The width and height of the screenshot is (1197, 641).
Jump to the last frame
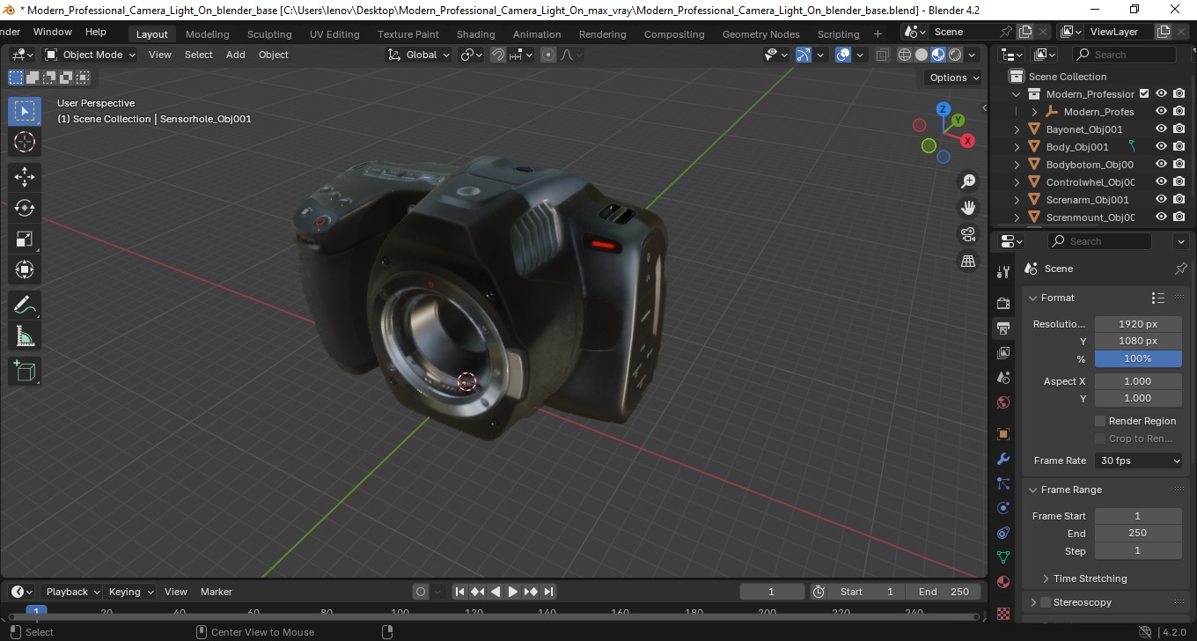[548, 592]
